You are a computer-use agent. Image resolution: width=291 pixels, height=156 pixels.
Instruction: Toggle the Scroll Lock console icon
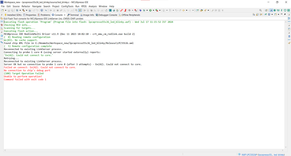tap(257, 15)
